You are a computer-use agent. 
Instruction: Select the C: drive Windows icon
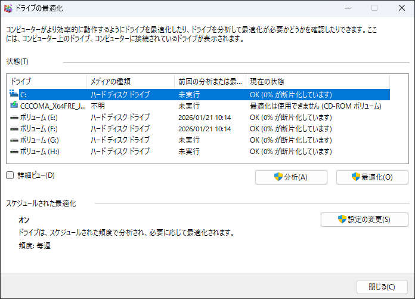click(x=14, y=93)
